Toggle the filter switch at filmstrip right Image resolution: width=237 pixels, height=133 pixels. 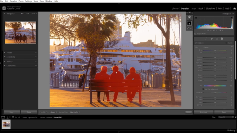coord(236,117)
